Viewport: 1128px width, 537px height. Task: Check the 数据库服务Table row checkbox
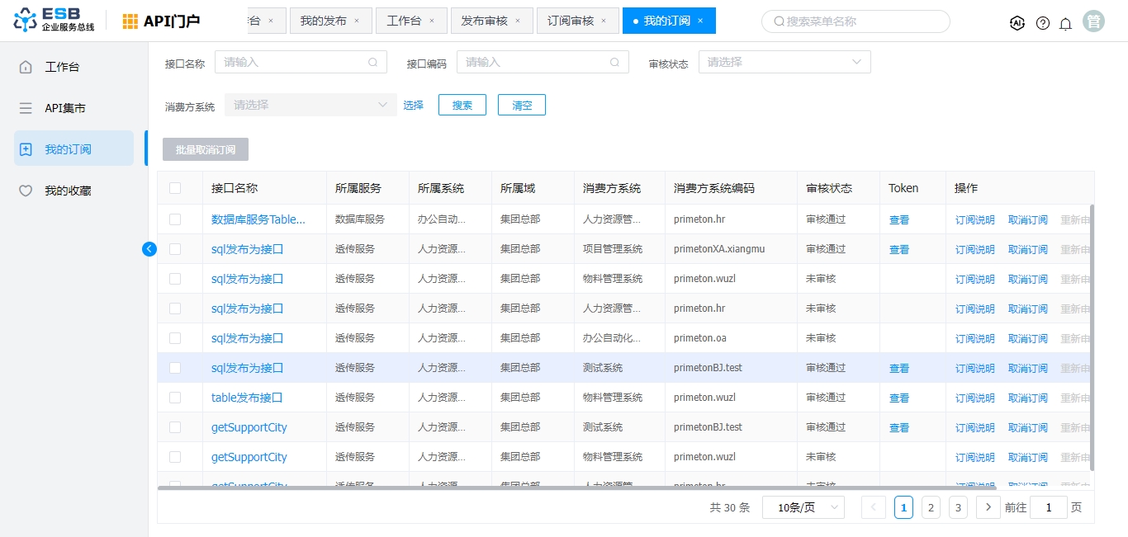point(175,219)
